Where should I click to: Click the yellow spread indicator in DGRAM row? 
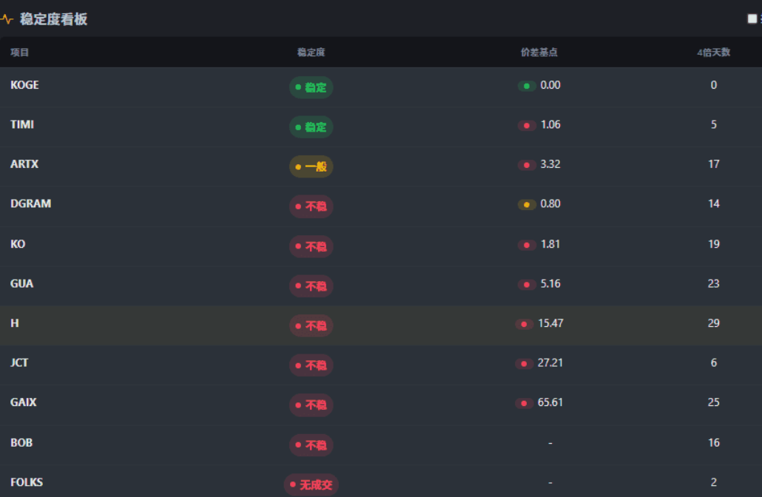(x=527, y=205)
